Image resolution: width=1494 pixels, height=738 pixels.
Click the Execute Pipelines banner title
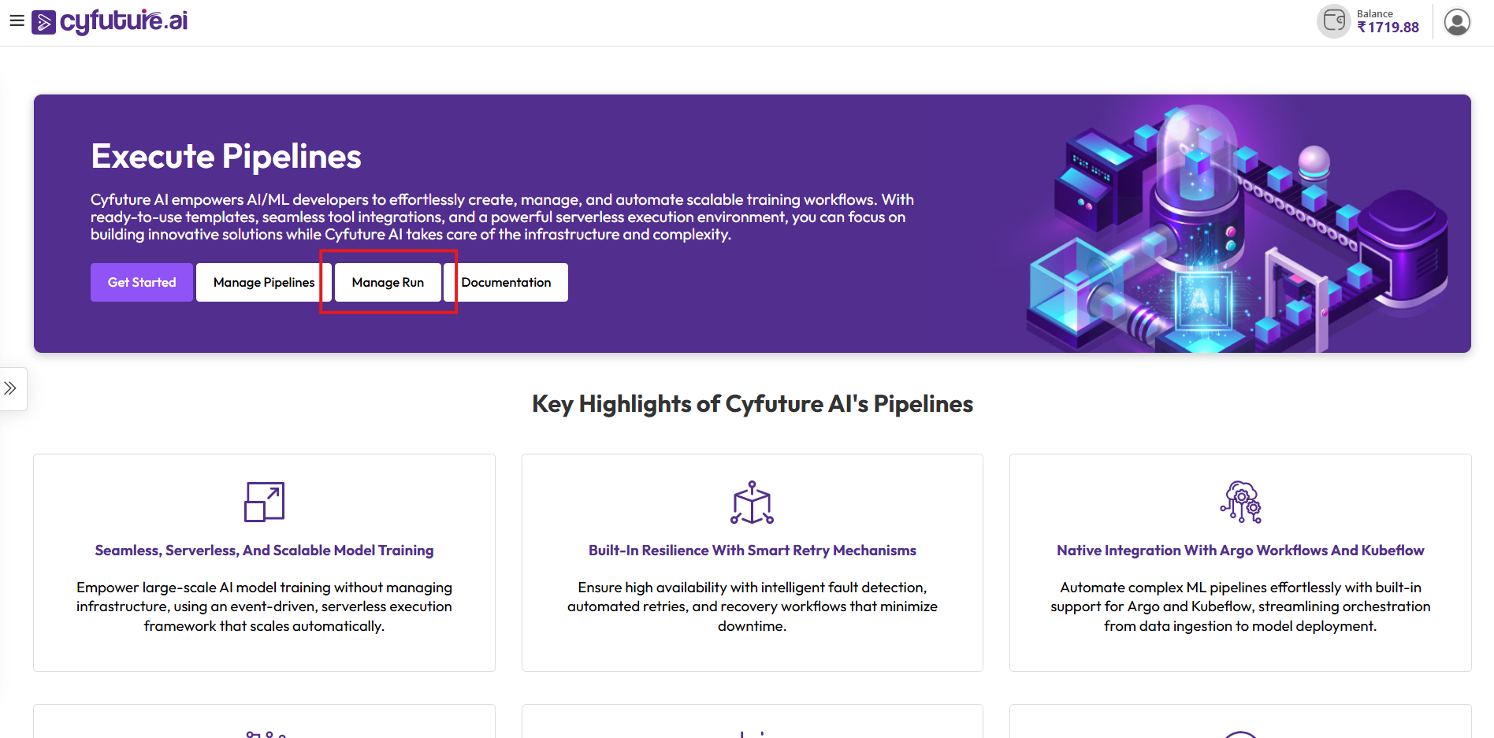point(226,157)
